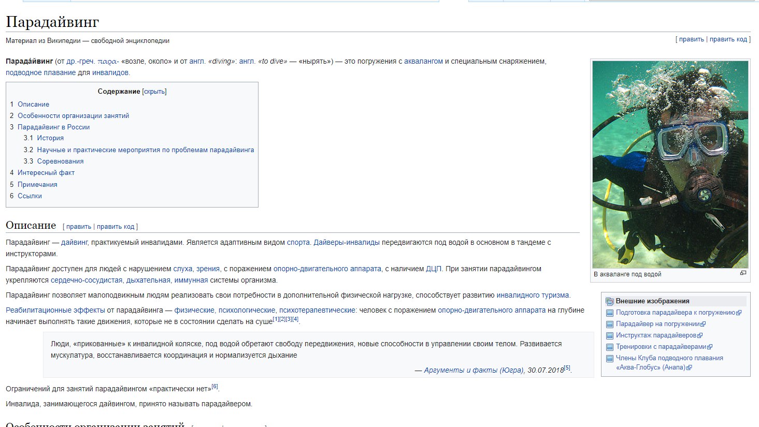759x427 pixels.
Task: Follow the Дайверы-инвалиды link
Action: (x=346, y=242)
